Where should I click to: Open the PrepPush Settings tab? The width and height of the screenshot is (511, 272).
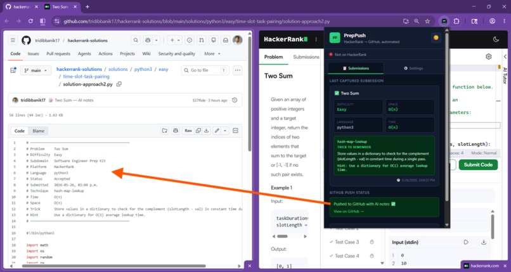pyautogui.click(x=413, y=68)
